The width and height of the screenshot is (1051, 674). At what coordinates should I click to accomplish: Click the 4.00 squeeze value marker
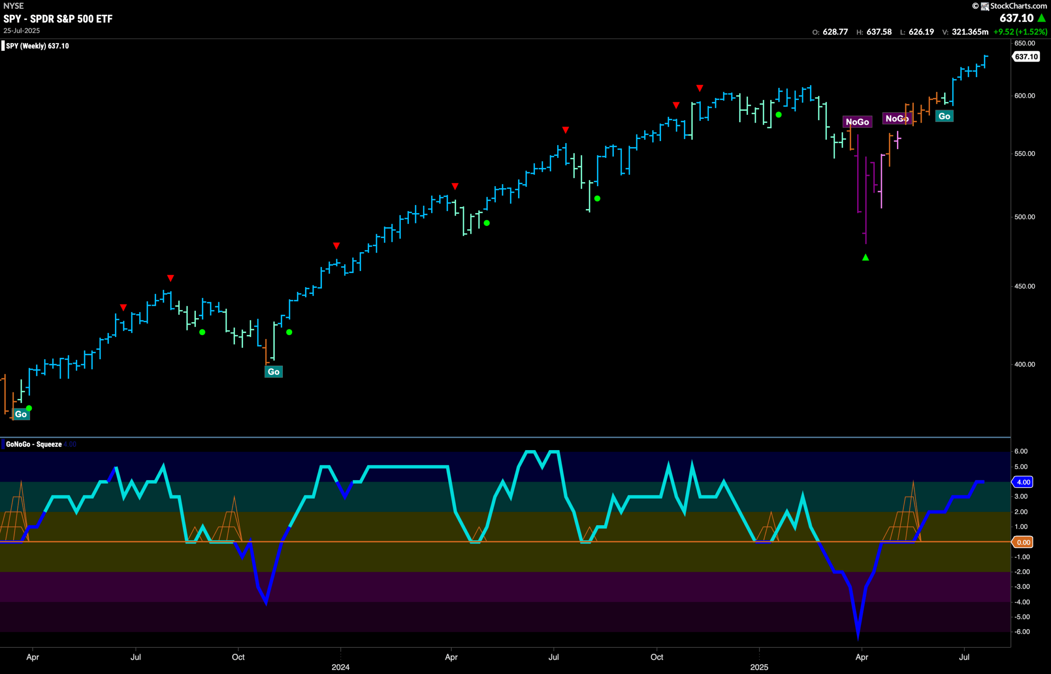coord(1023,482)
